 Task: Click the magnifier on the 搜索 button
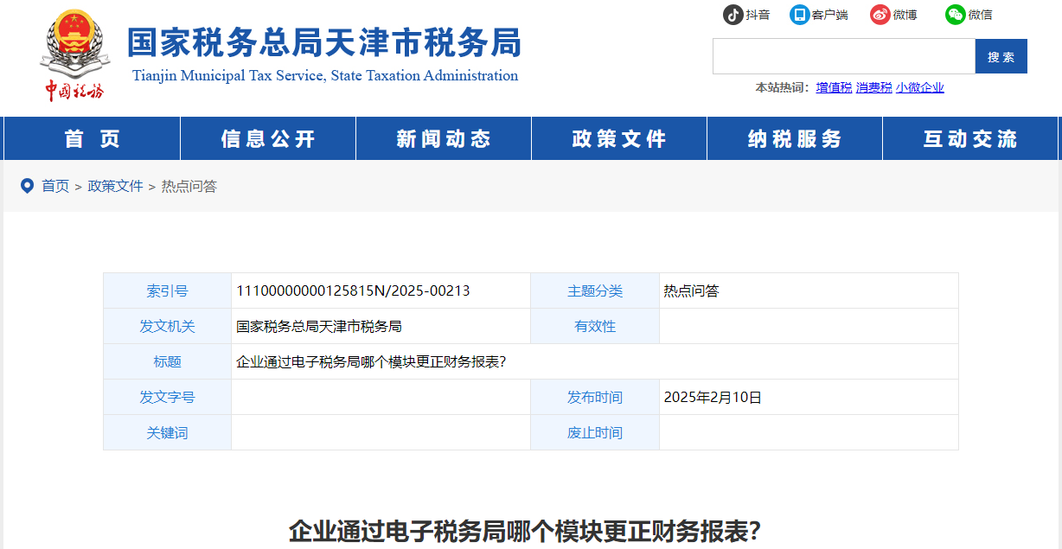click(1001, 55)
